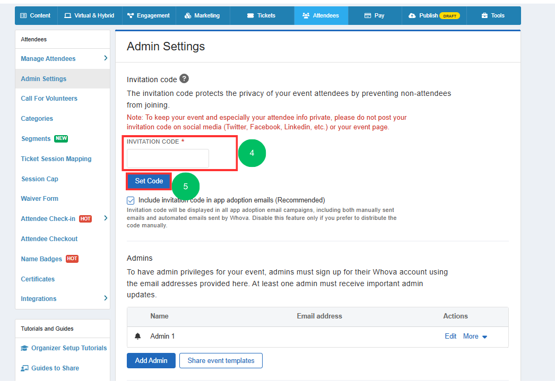Click the Virtual & Hybrid laptop icon

67,16
